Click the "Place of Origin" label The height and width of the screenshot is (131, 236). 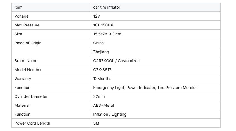(28, 43)
